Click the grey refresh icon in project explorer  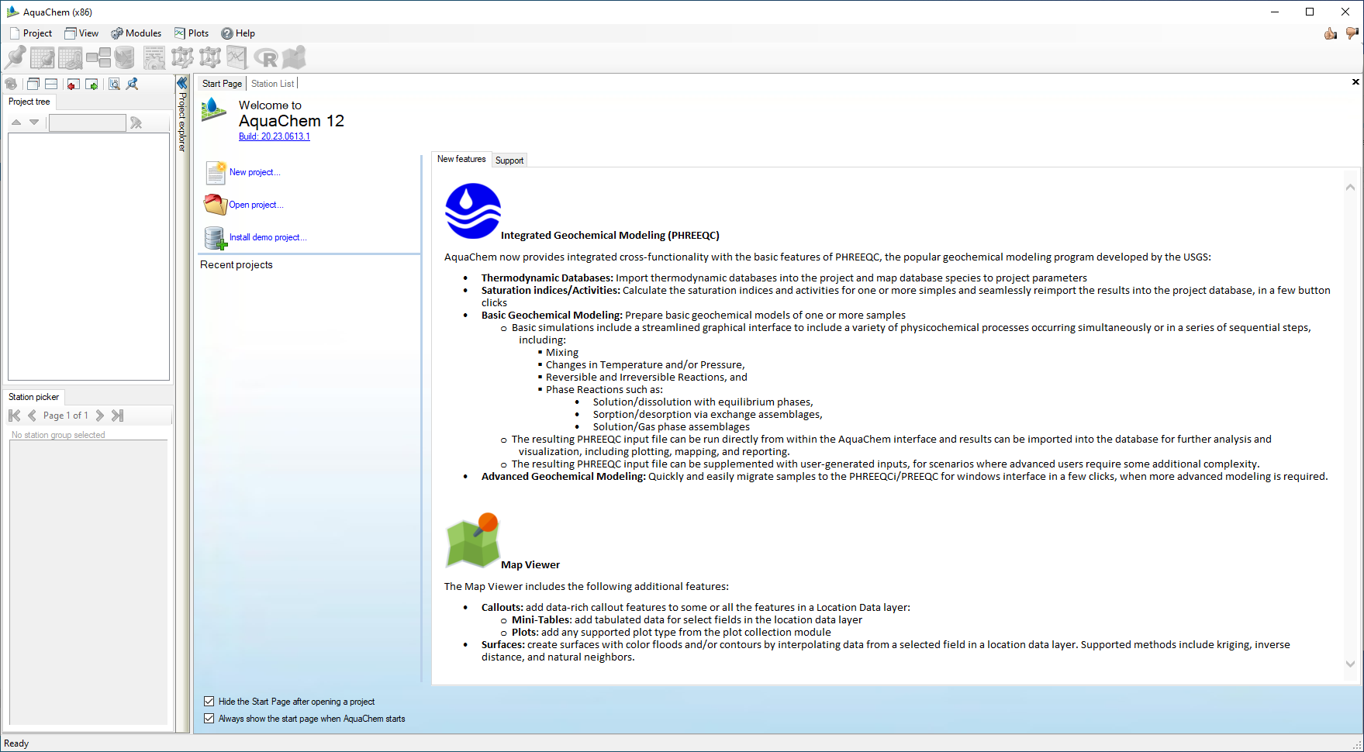point(11,84)
